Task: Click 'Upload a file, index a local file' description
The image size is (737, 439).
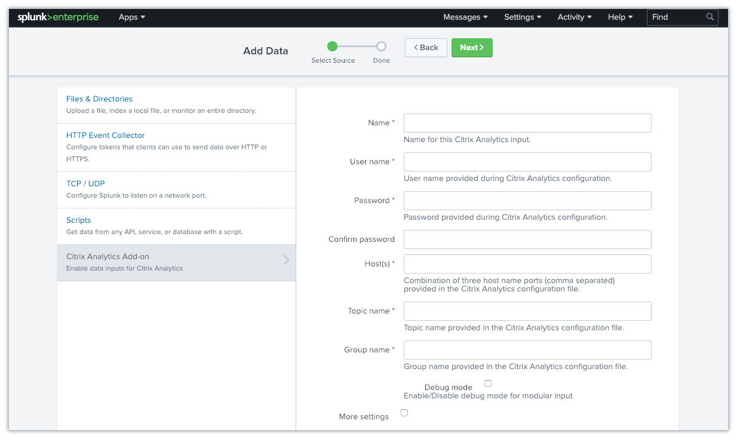Action: 161,111
